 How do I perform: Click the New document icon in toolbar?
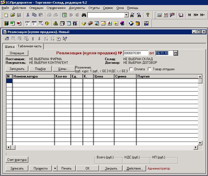point(6,15)
